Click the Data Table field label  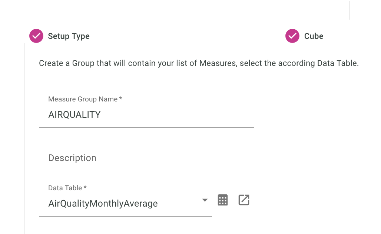(65, 188)
